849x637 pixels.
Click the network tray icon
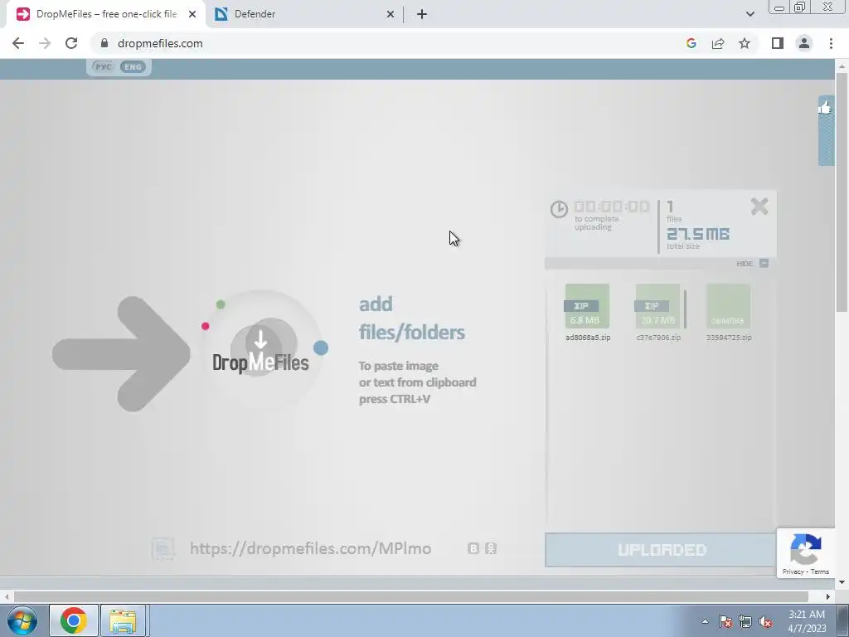pos(745,621)
